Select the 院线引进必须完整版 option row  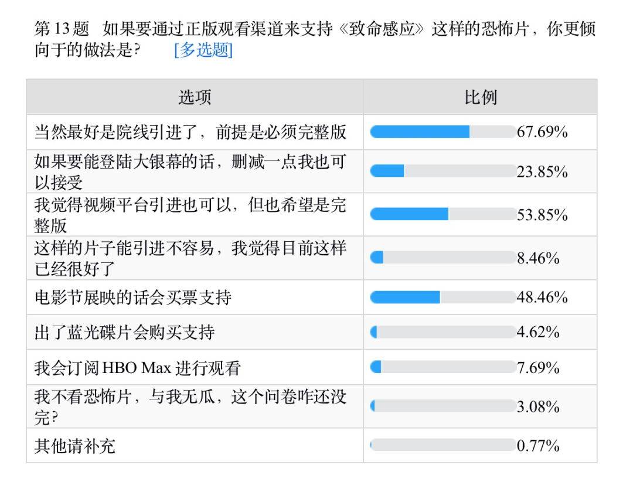[190, 132]
